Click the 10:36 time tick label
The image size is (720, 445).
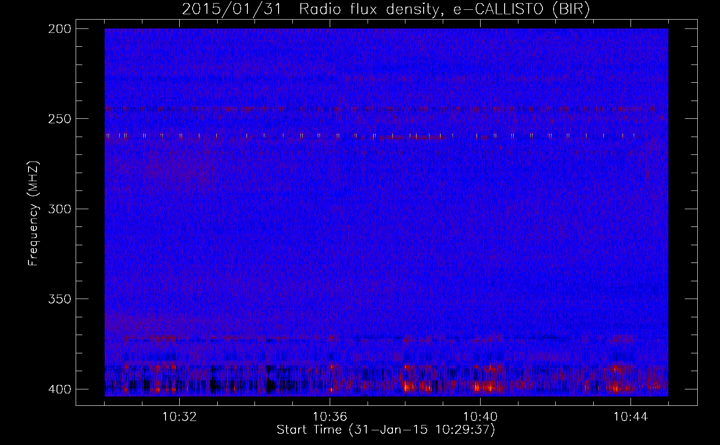[x=330, y=417]
